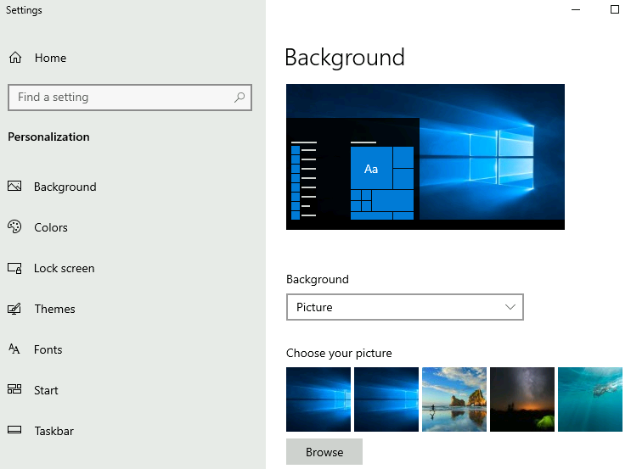Click the Background picture icon in the sidebar
Image resolution: width=631 pixels, height=469 pixels.
click(x=14, y=187)
